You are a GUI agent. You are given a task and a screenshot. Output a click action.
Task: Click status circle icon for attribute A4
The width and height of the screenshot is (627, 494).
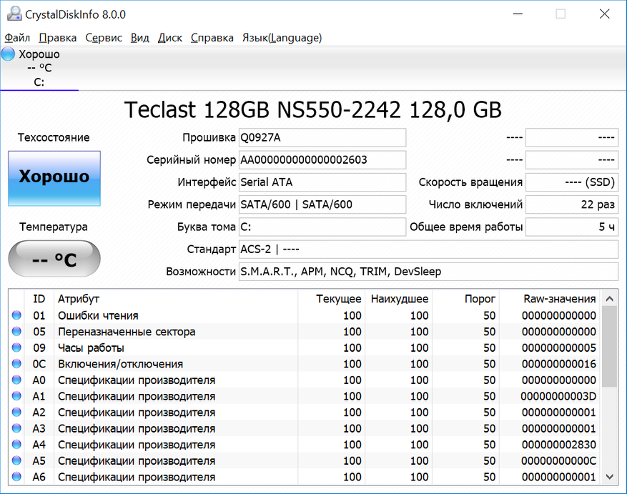[17, 445]
